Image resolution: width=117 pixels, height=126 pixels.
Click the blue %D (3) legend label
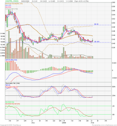pyautogui.click(x=8, y=85)
